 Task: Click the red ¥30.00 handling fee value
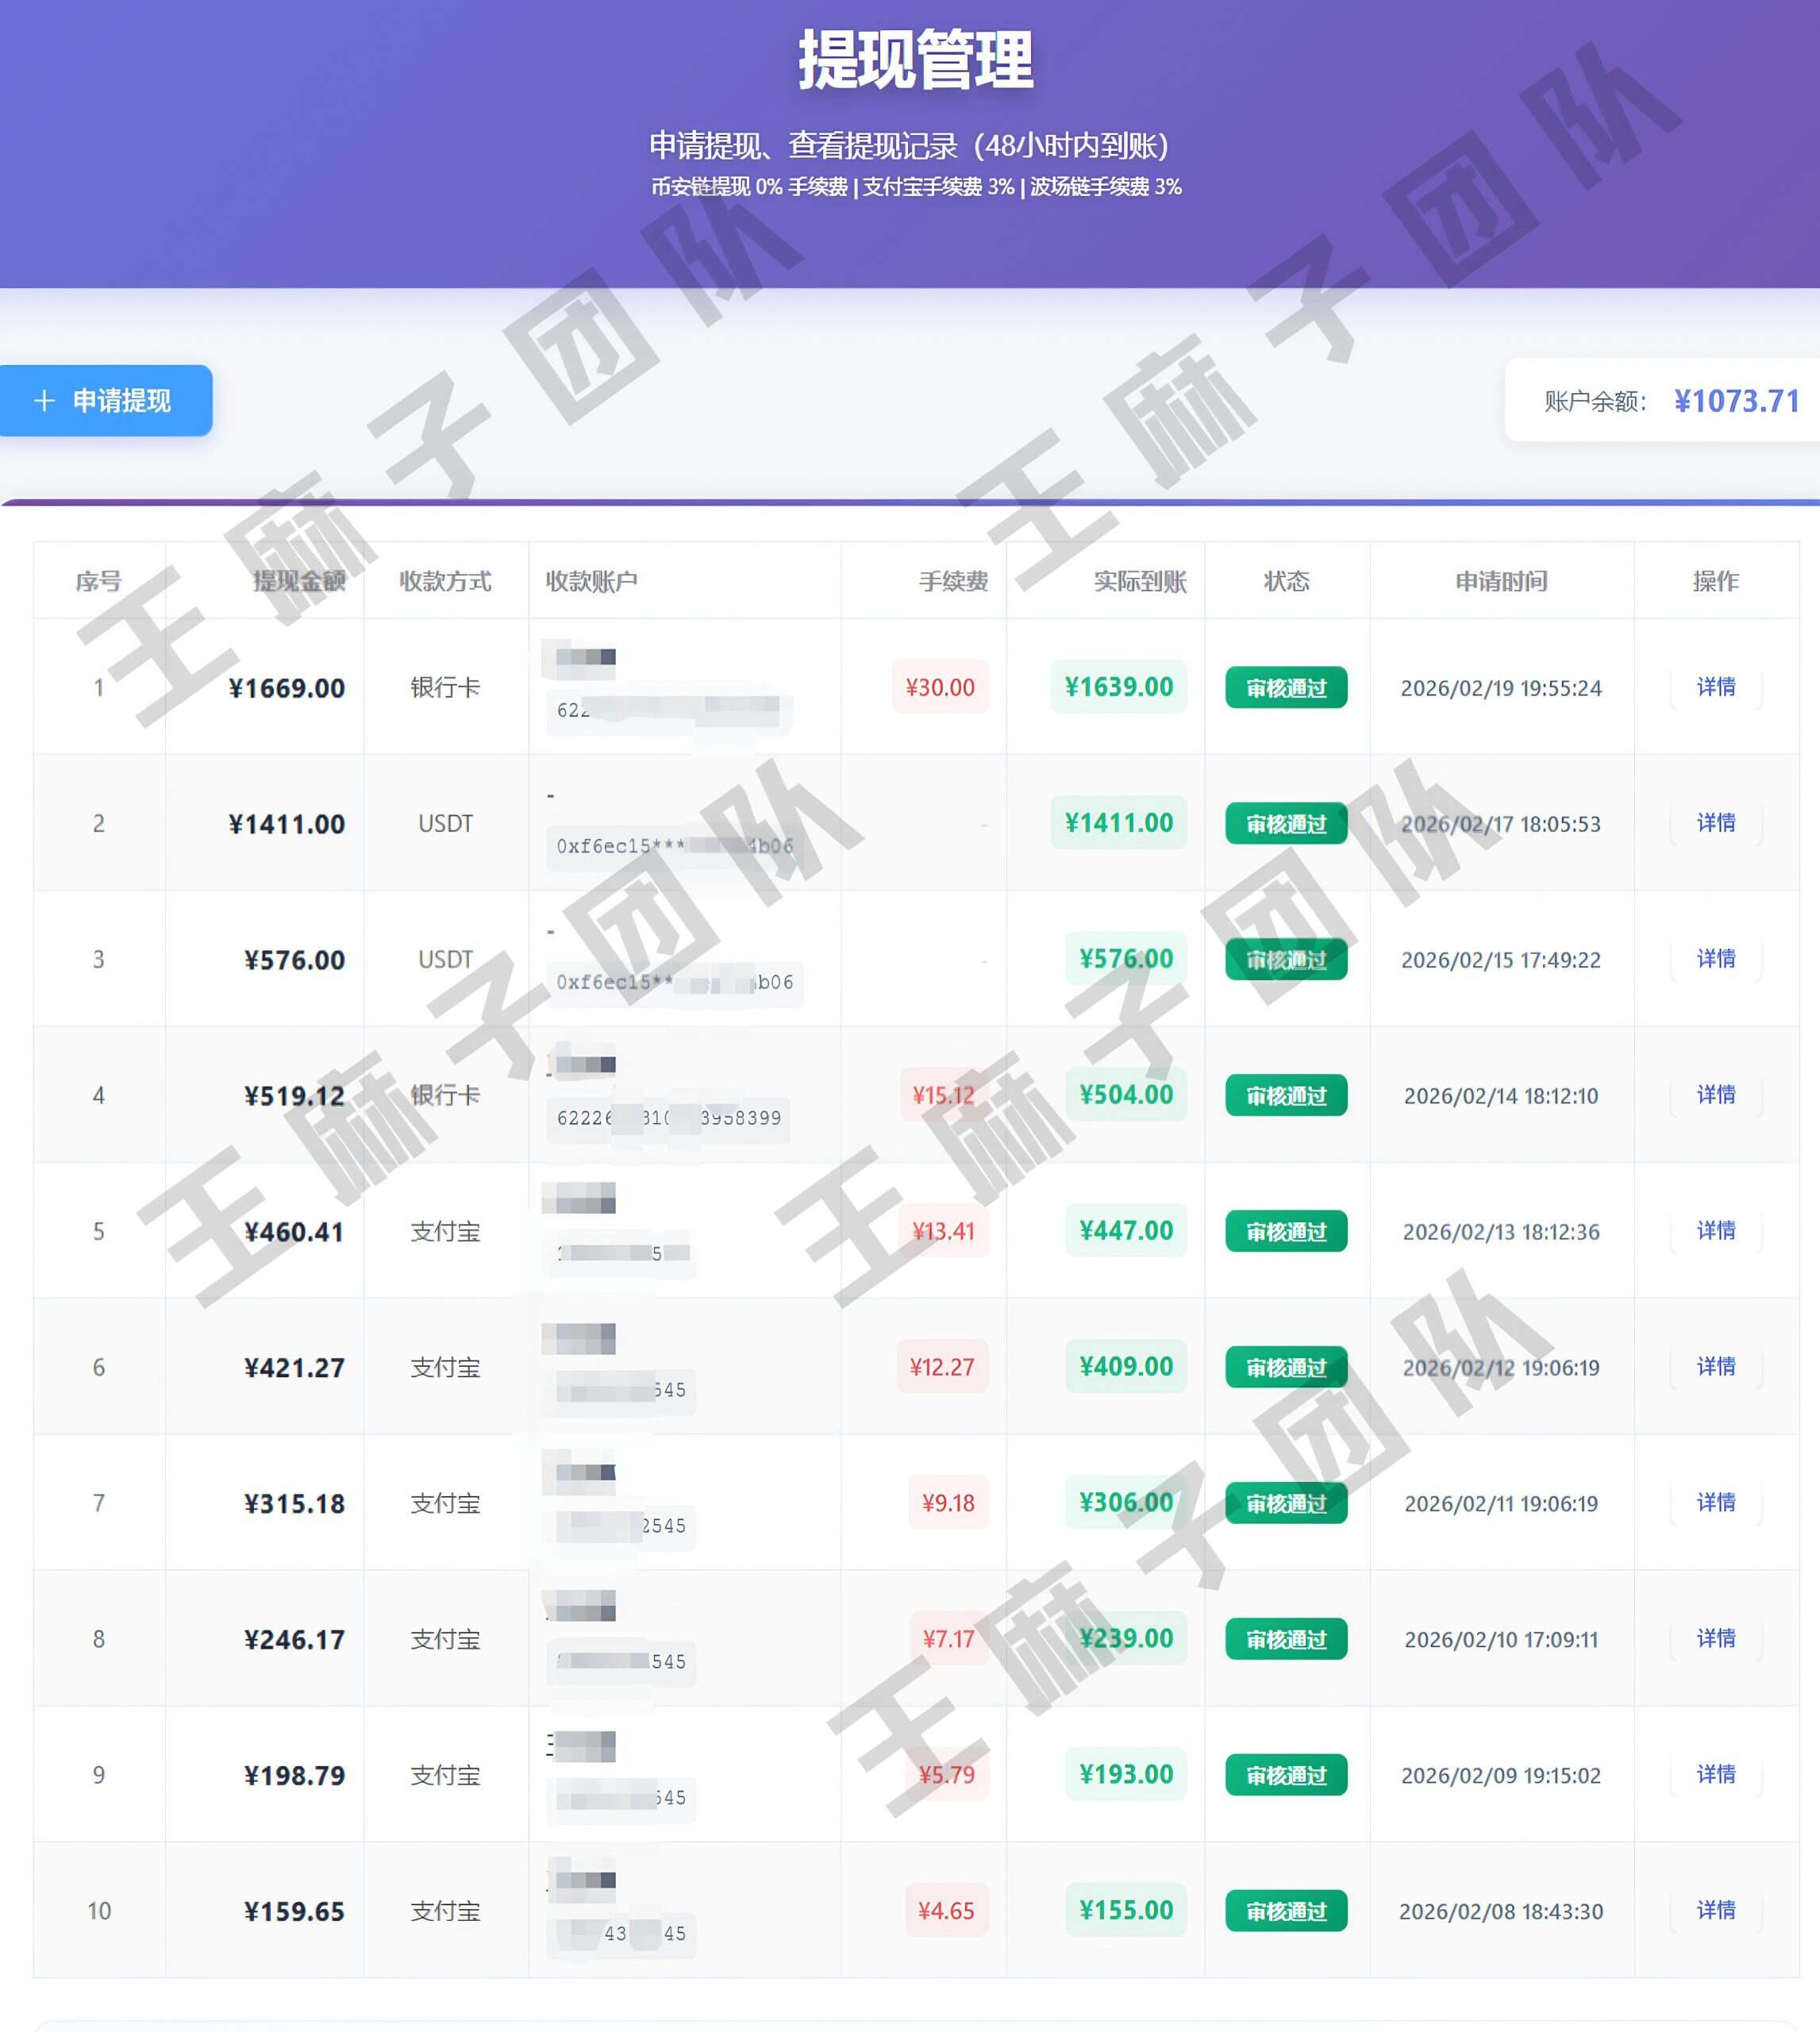pyautogui.click(x=938, y=687)
